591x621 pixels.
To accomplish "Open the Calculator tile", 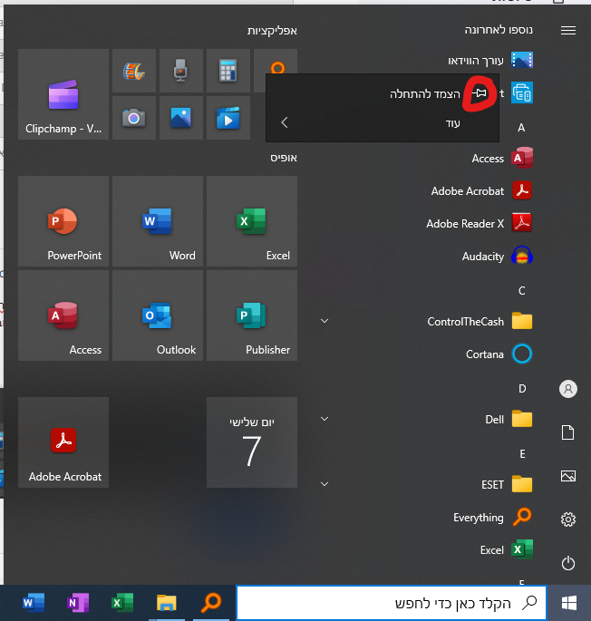I will [x=228, y=71].
